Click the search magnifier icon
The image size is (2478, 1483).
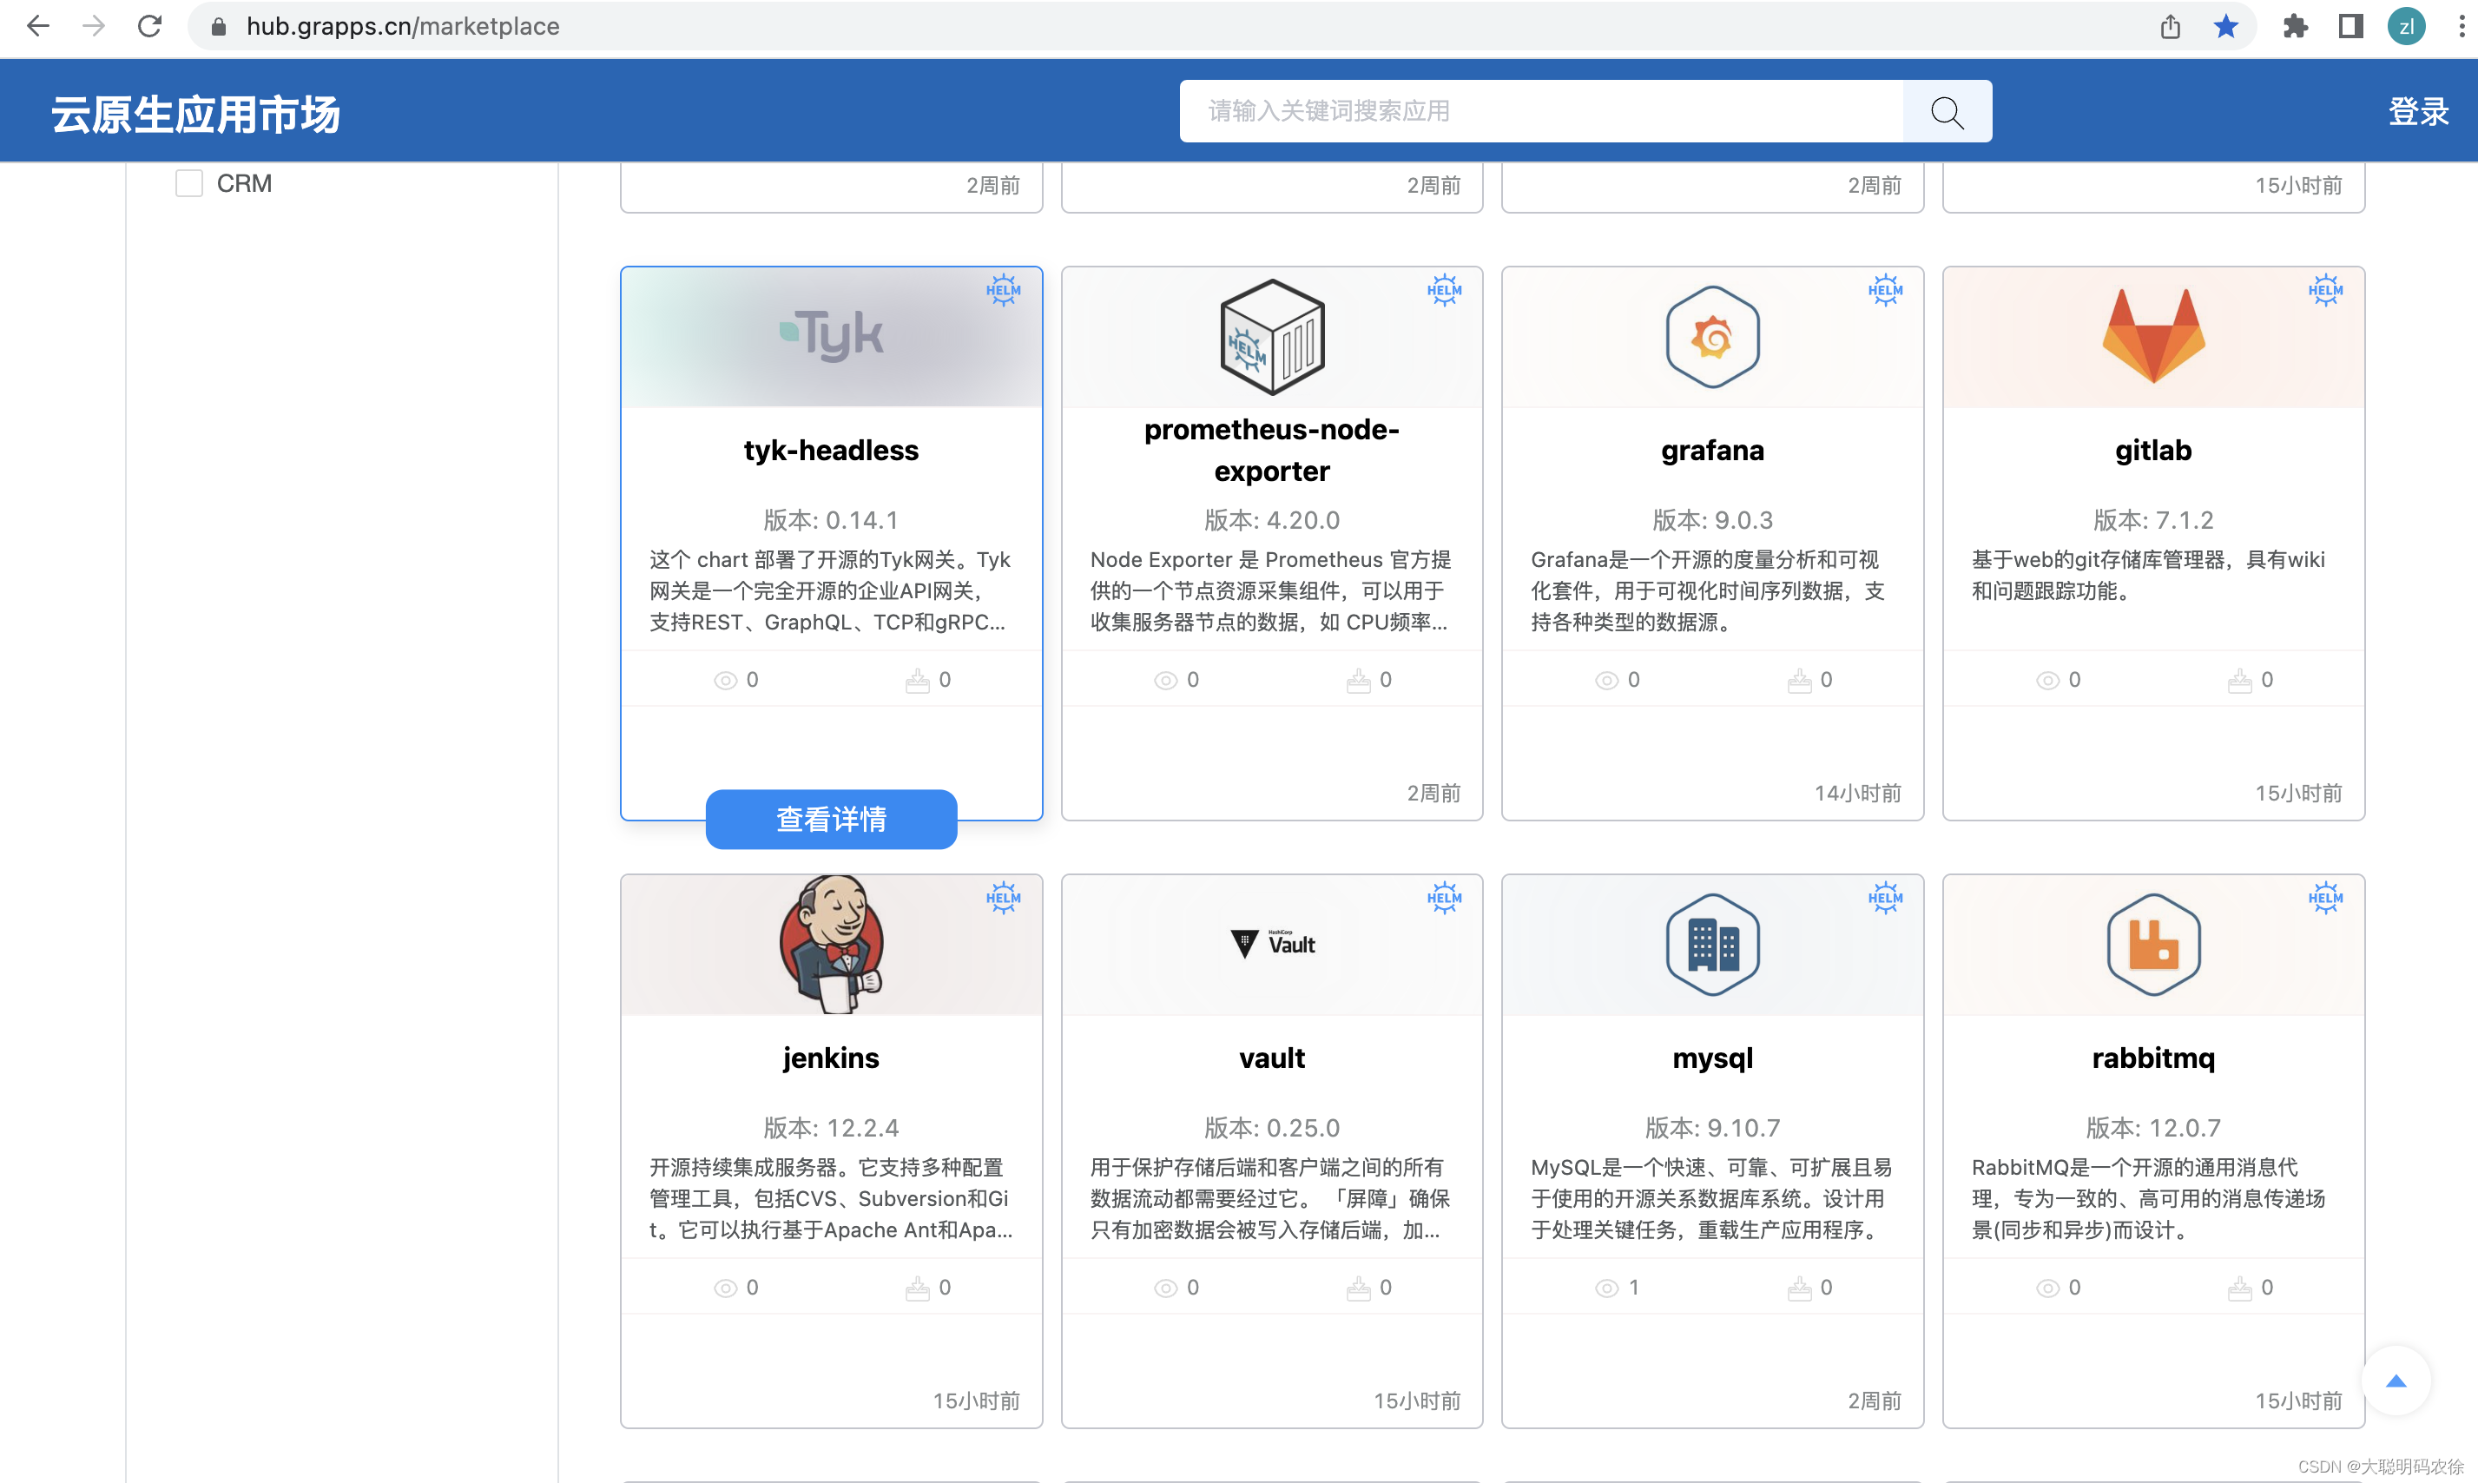(1947, 111)
